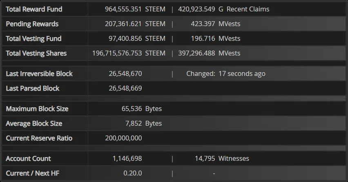Screen dimensions: 348x182
Task: Click block number 26,548,669
Action: pos(125,88)
